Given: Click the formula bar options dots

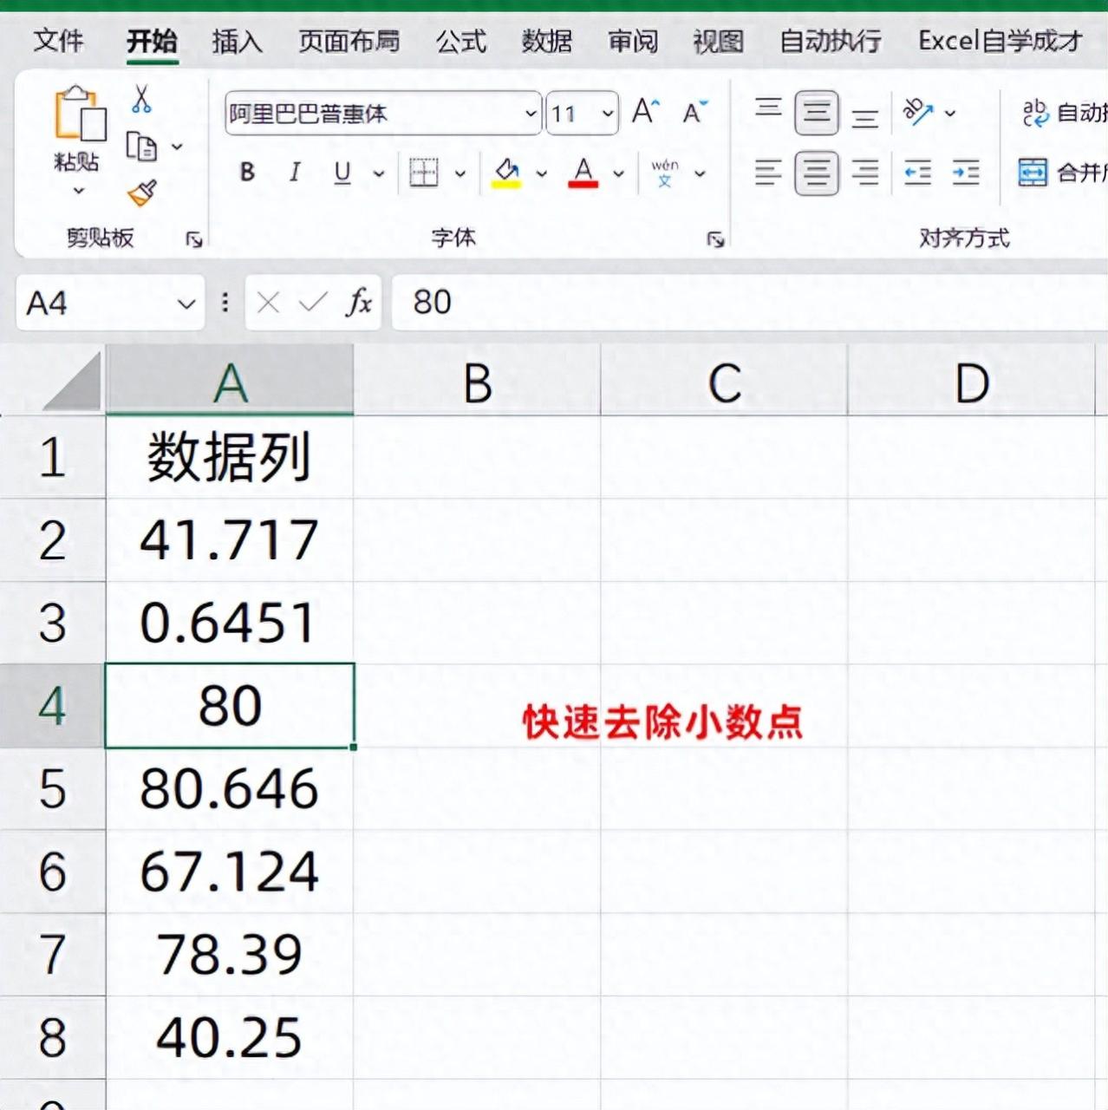Looking at the screenshot, I should 225,303.
